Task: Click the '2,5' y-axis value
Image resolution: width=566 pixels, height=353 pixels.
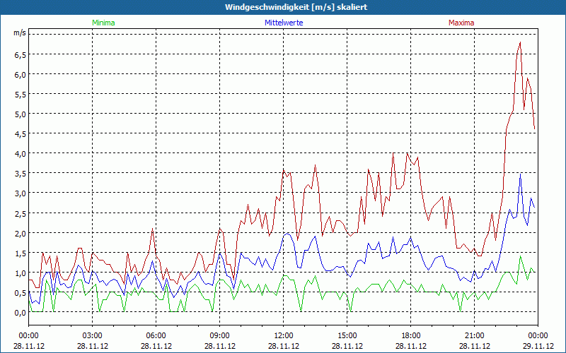Action: (21, 214)
